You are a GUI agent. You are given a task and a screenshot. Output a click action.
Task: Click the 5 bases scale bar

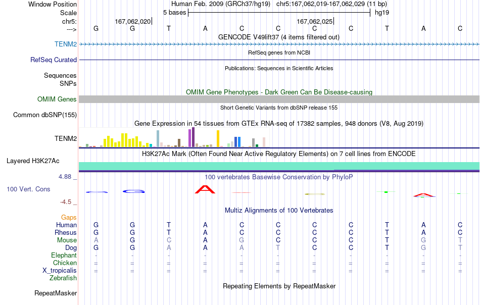(279, 13)
